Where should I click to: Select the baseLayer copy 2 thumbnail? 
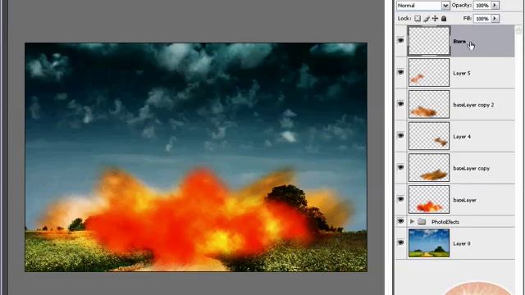[429, 104]
